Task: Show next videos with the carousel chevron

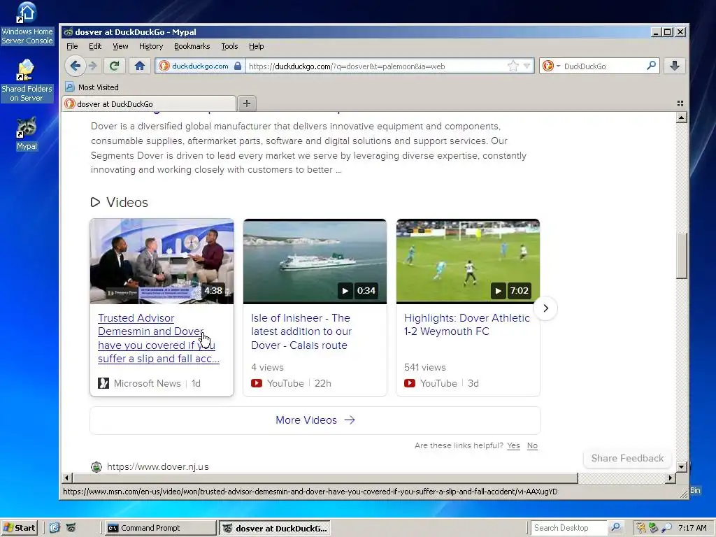Action: click(x=545, y=308)
